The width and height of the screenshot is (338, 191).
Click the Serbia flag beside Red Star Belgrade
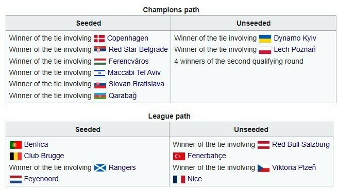pos(100,50)
